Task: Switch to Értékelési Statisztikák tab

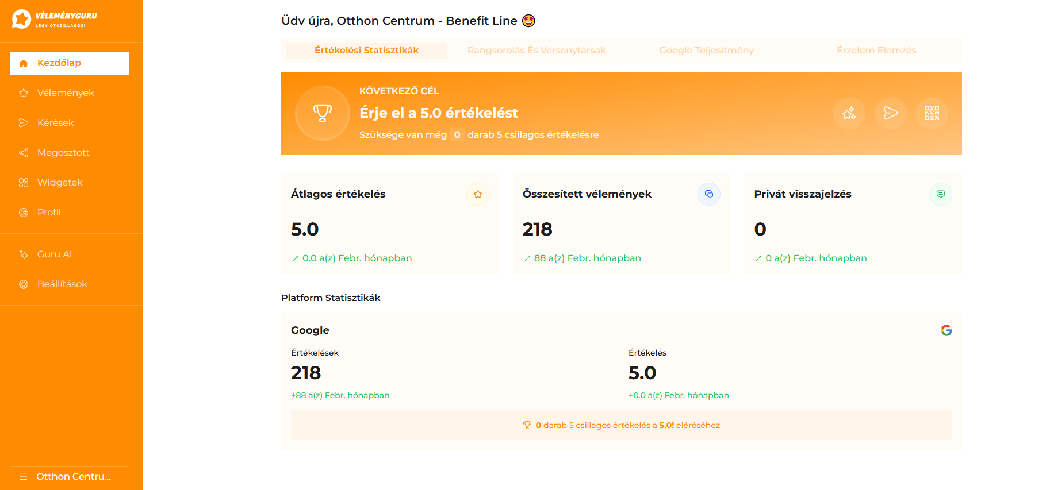Action: point(366,51)
